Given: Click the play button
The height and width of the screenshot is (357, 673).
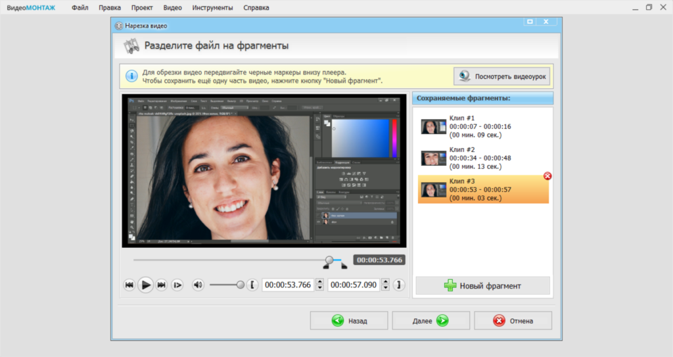Looking at the screenshot, I should click(x=145, y=285).
